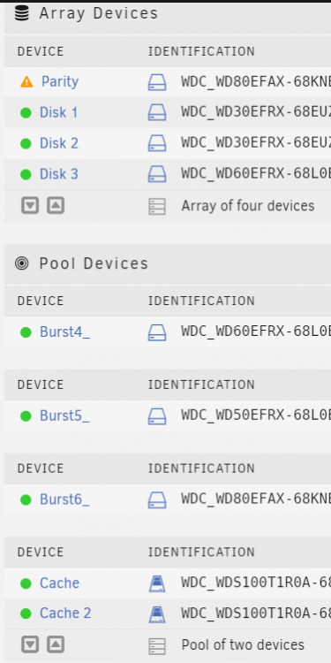Click the SSD icon on Cache 2 row
The width and height of the screenshot is (331, 663).
[x=157, y=614]
